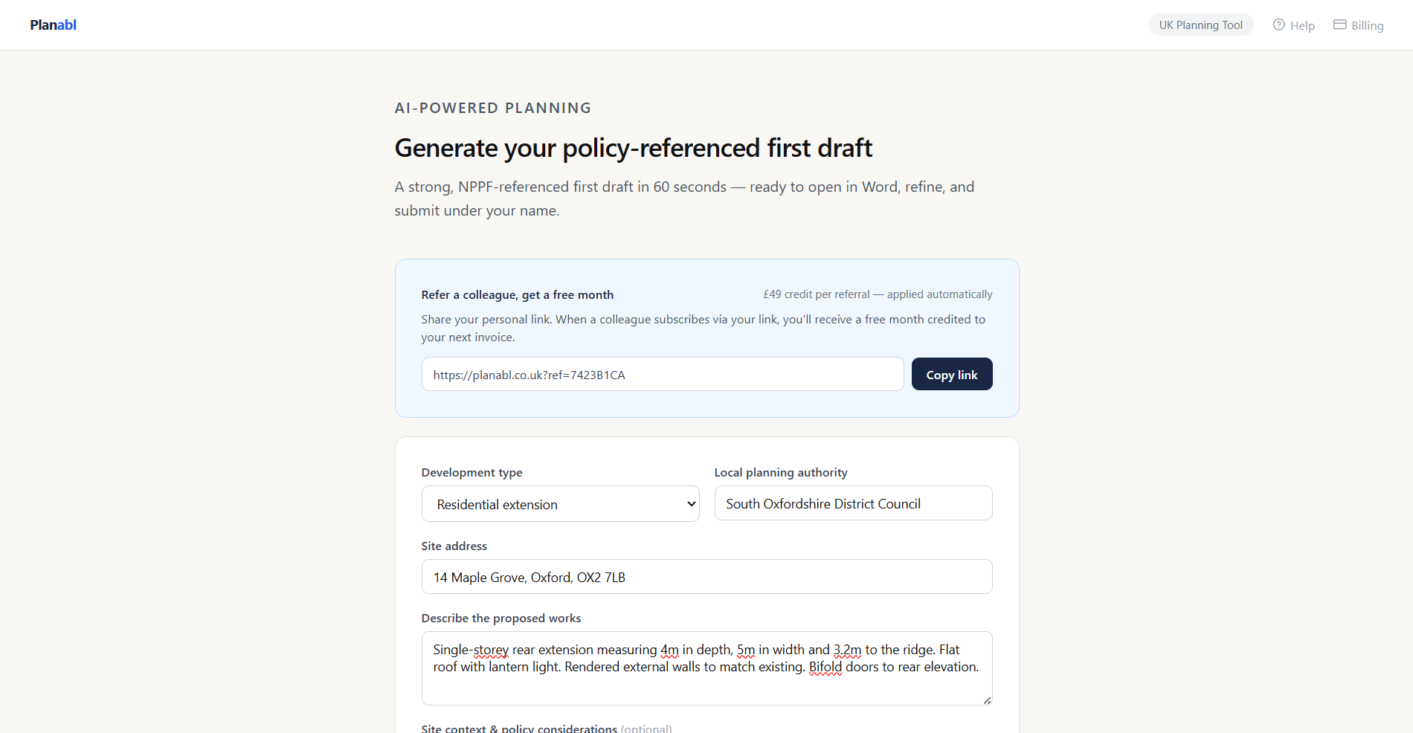Focus the referral URL field
The width and height of the screenshot is (1413, 733).
pos(662,374)
